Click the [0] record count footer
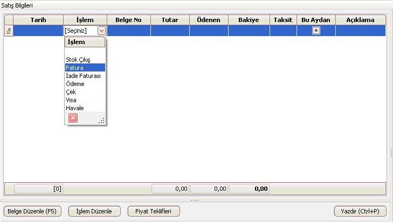The image size is (393, 222). point(38,189)
